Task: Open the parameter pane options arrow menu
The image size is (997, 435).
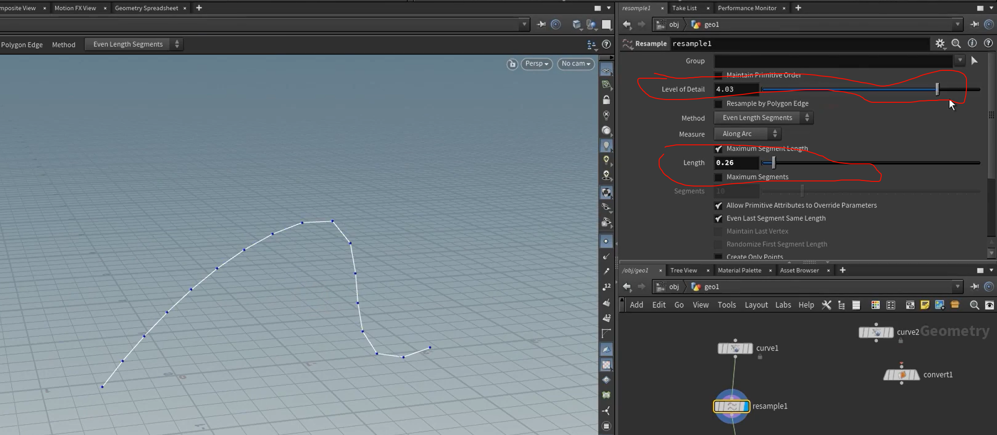Action: [991, 8]
